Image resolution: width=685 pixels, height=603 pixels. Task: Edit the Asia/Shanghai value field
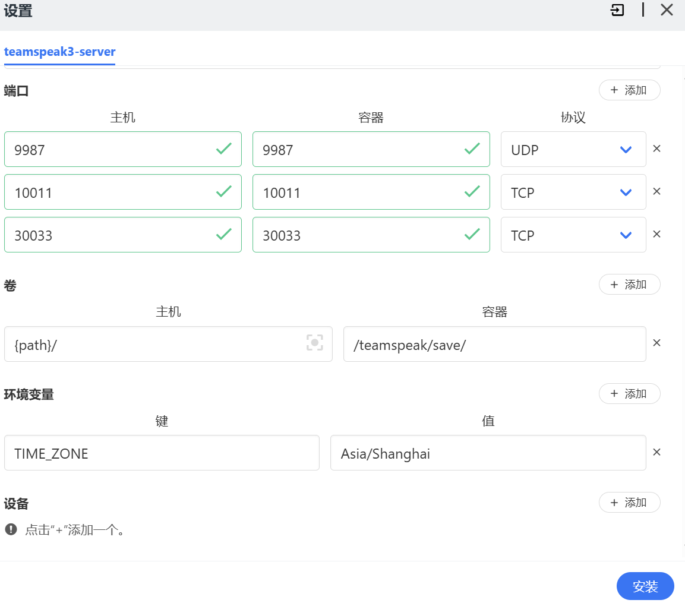click(x=488, y=453)
